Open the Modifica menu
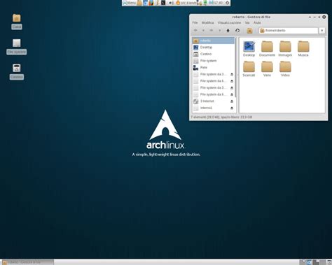Viewport: 332px width, 265px height. (207, 22)
